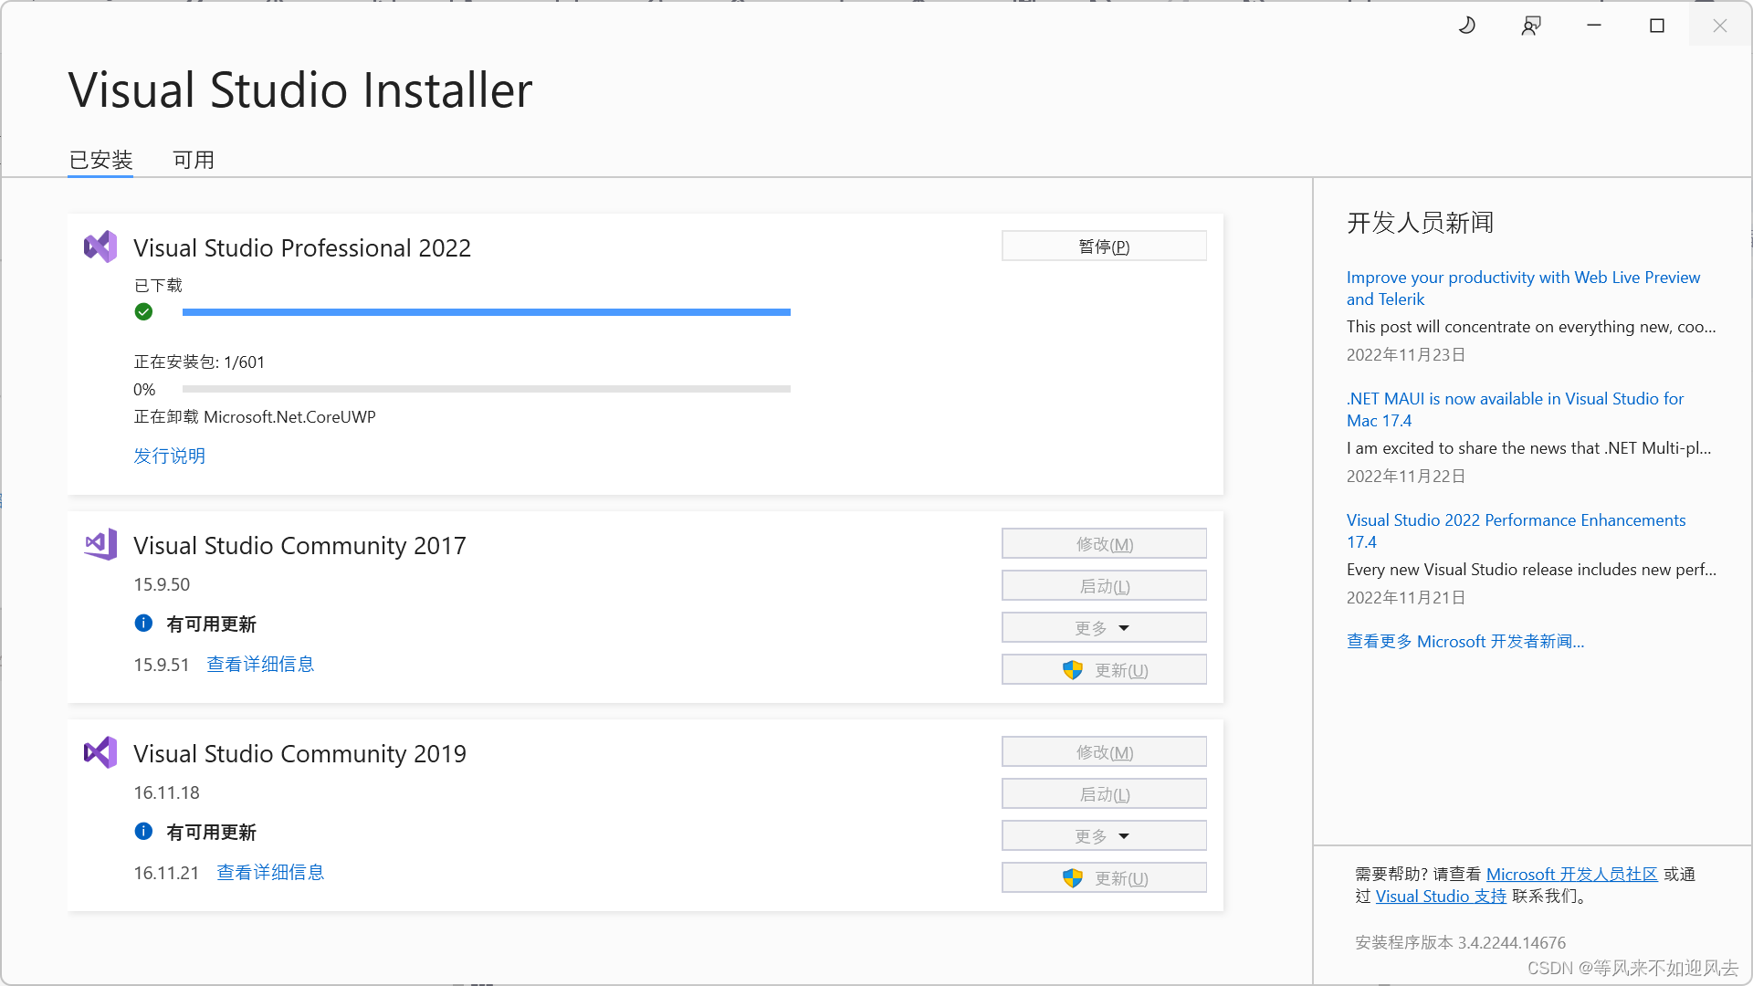Click the 0% progress text
Screen dimensions: 1753x986
click(144, 389)
